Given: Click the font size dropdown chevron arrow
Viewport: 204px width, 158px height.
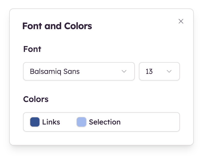Looking at the screenshot, I should [x=169, y=71].
